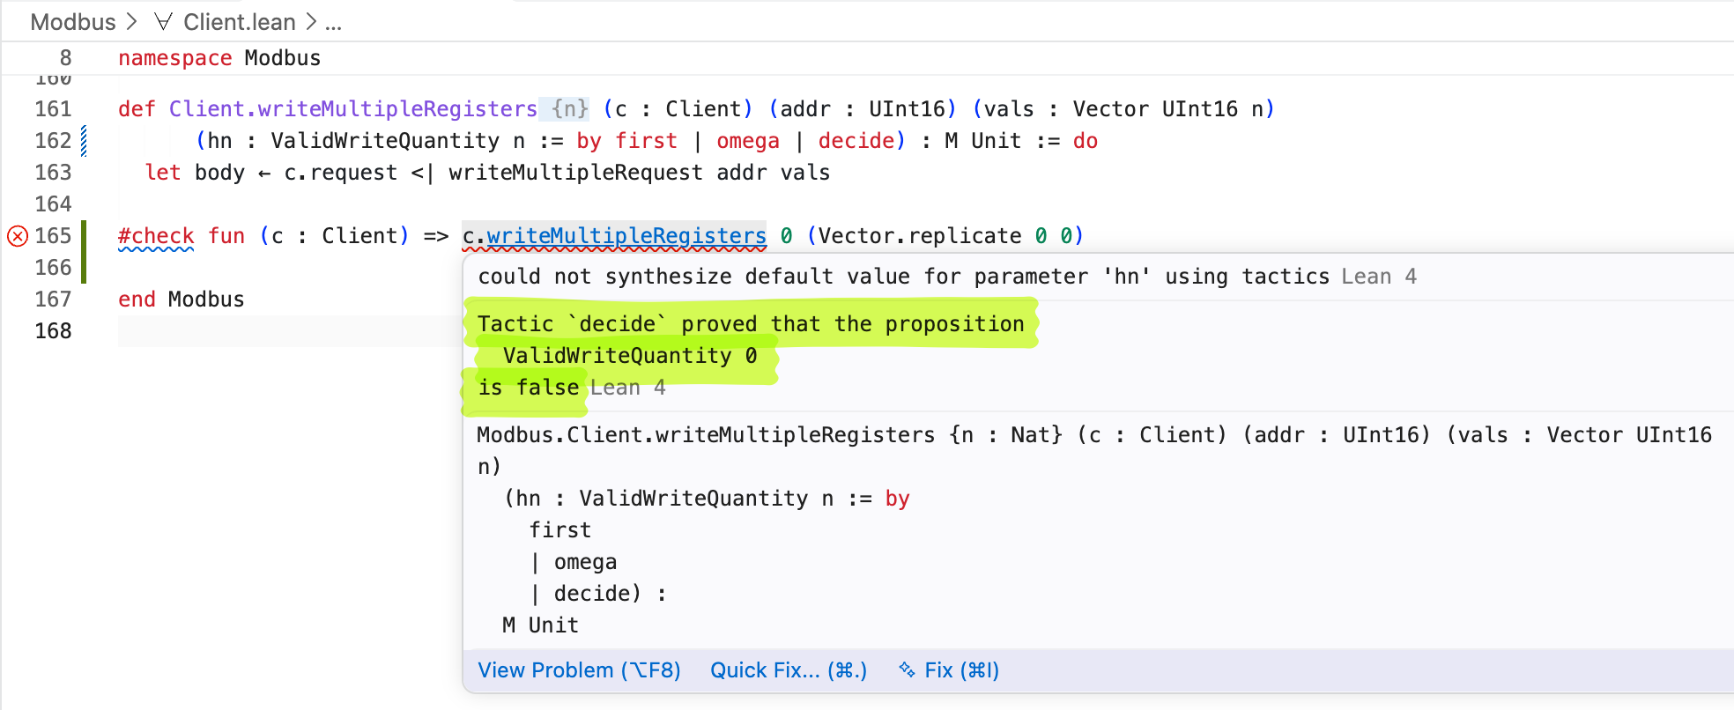Click 'writeMultipleRequest' on line 163
The image size is (1734, 710).
coord(575,173)
